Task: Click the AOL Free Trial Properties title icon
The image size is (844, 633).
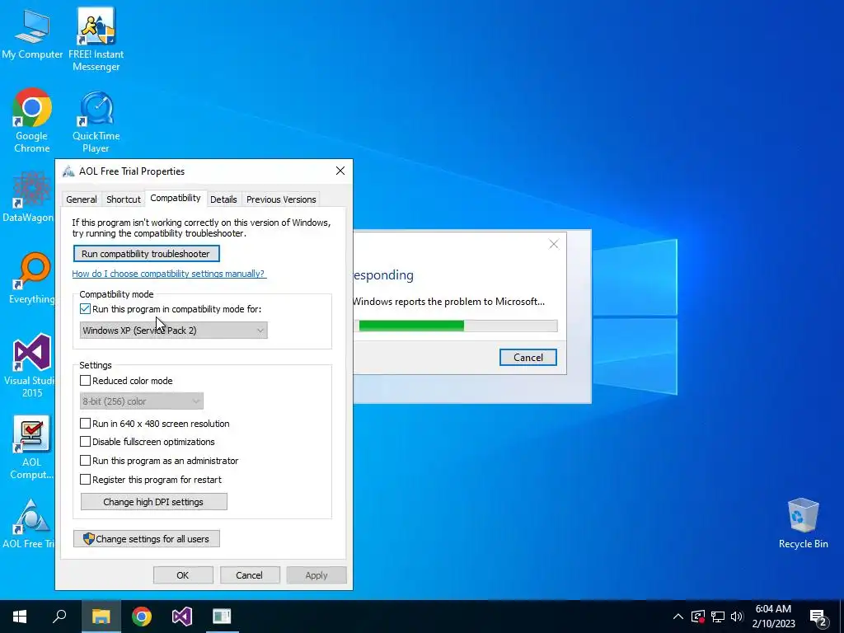Action: [x=68, y=171]
